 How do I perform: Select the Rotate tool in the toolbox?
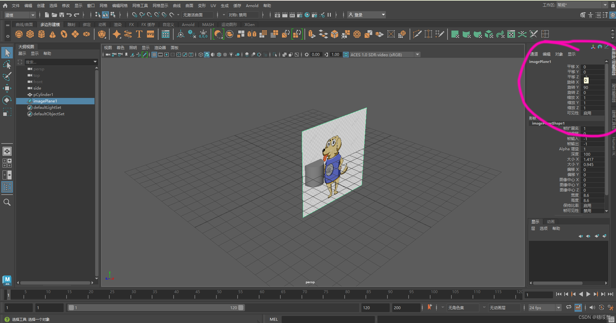tap(7, 100)
